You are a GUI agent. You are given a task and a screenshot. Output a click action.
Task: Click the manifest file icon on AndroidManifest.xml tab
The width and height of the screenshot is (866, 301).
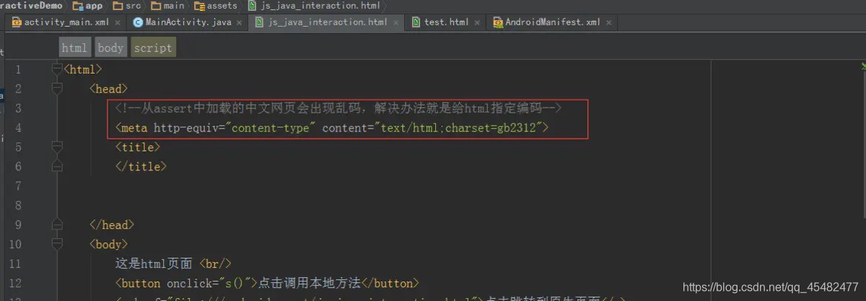coord(498,22)
